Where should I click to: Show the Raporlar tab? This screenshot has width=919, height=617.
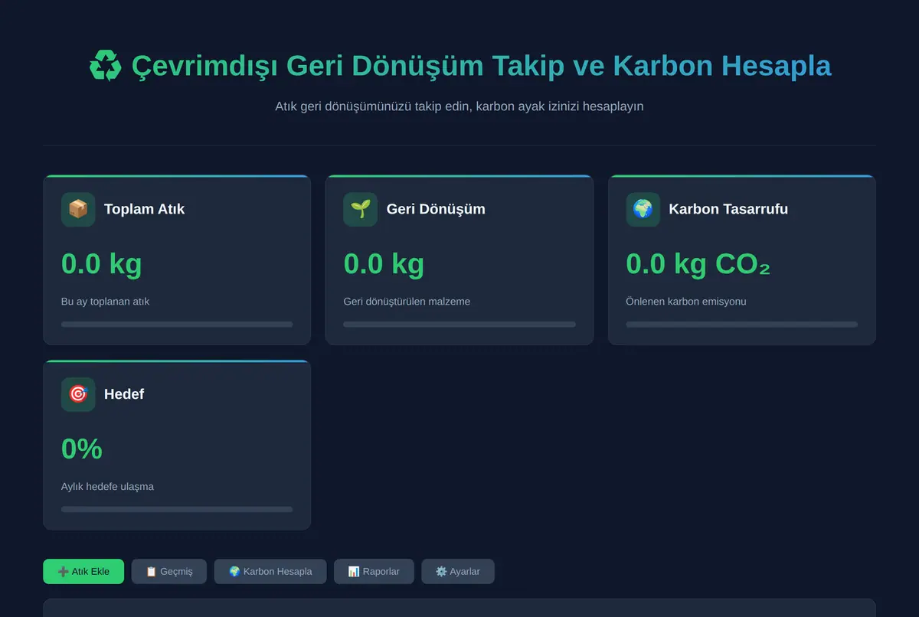374,571
